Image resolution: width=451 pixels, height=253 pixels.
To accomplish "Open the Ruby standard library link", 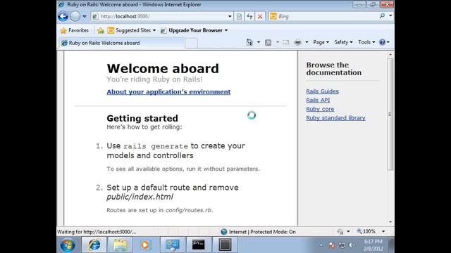I will (x=335, y=118).
